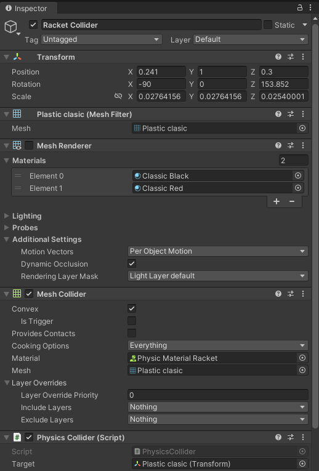The height and width of the screenshot is (471, 319).
Task: Add a material element with plus button
Action: 277,201
